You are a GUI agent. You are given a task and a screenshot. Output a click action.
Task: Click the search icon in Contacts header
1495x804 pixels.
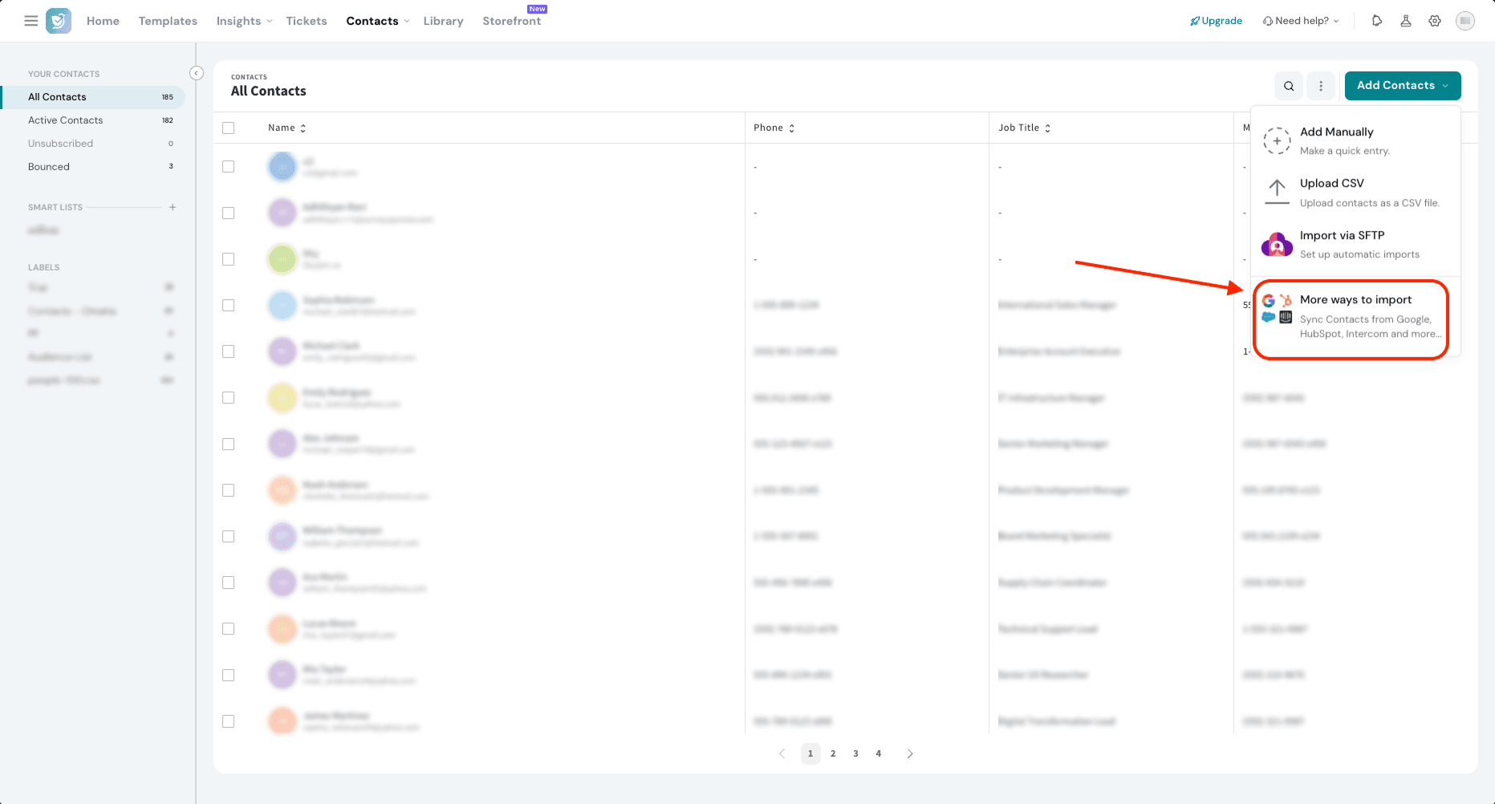[x=1289, y=86]
